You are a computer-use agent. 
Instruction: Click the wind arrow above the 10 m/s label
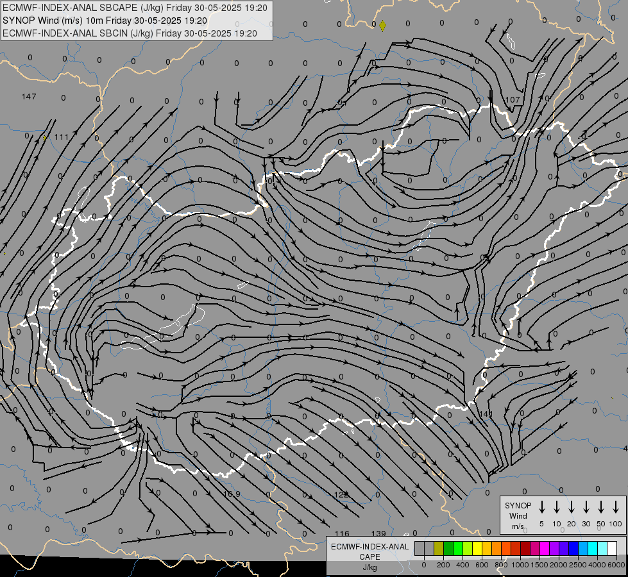pyautogui.click(x=556, y=507)
